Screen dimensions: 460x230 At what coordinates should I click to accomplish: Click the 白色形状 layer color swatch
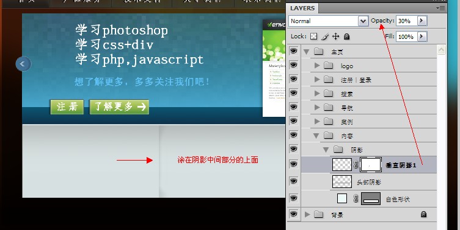pos(342,198)
